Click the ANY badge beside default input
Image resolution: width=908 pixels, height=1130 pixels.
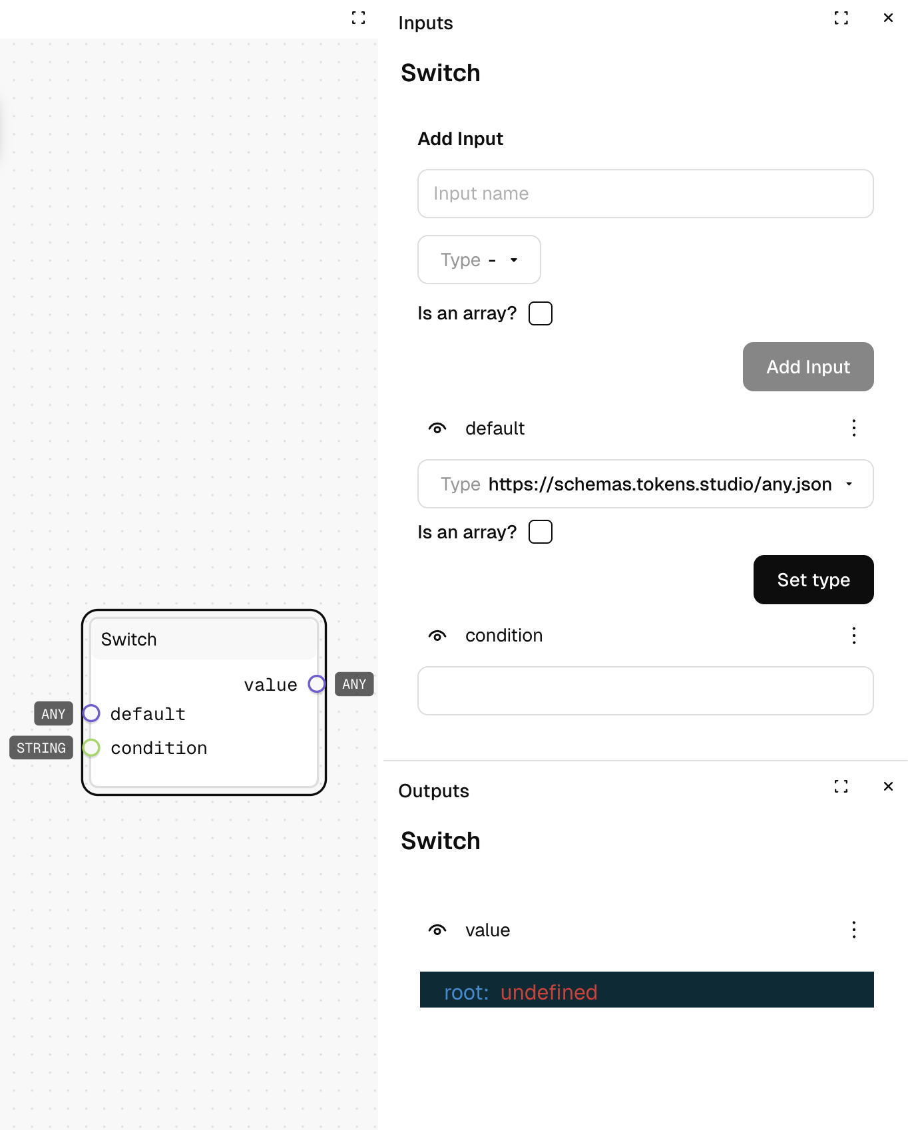click(x=53, y=714)
